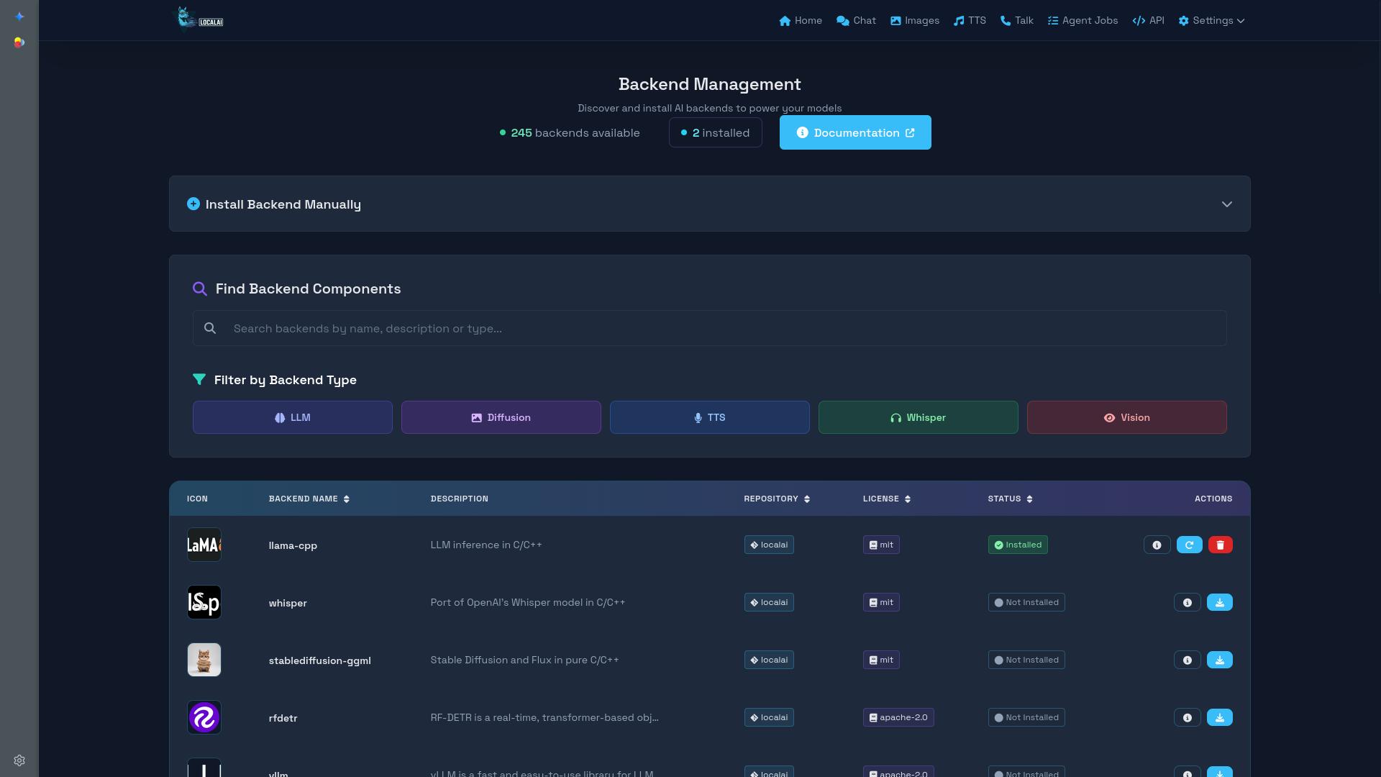This screenshot has height=777, width=1381.
Task: Click the whisper icon thumbnail
Action: click(x=204, y=602)
